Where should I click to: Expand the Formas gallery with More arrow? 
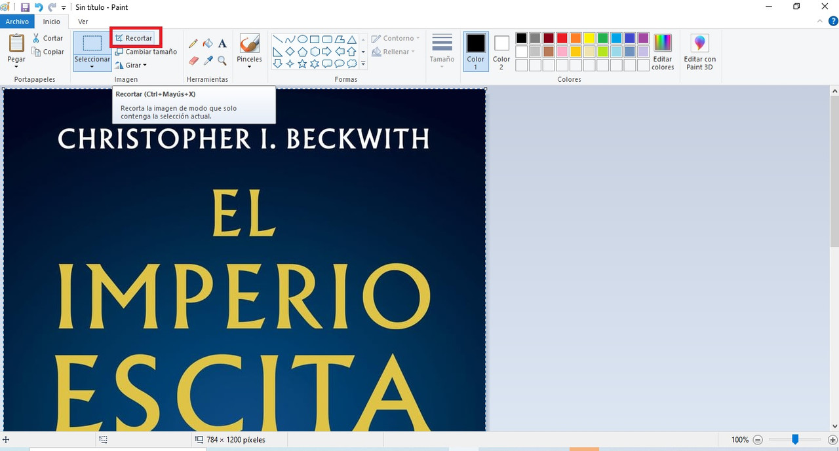coord(363,64)
